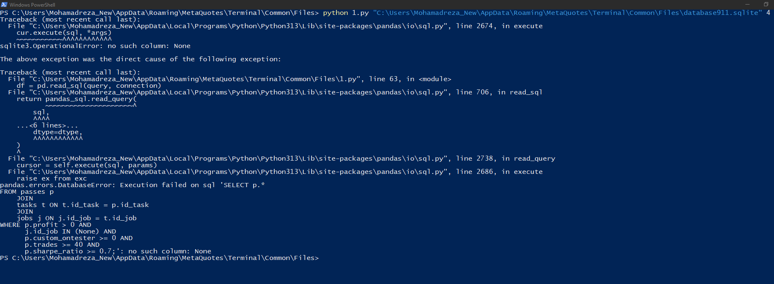The image size is (774, 284).
Task: Click the bottom PS command prompt line
Action: (160, 258)
